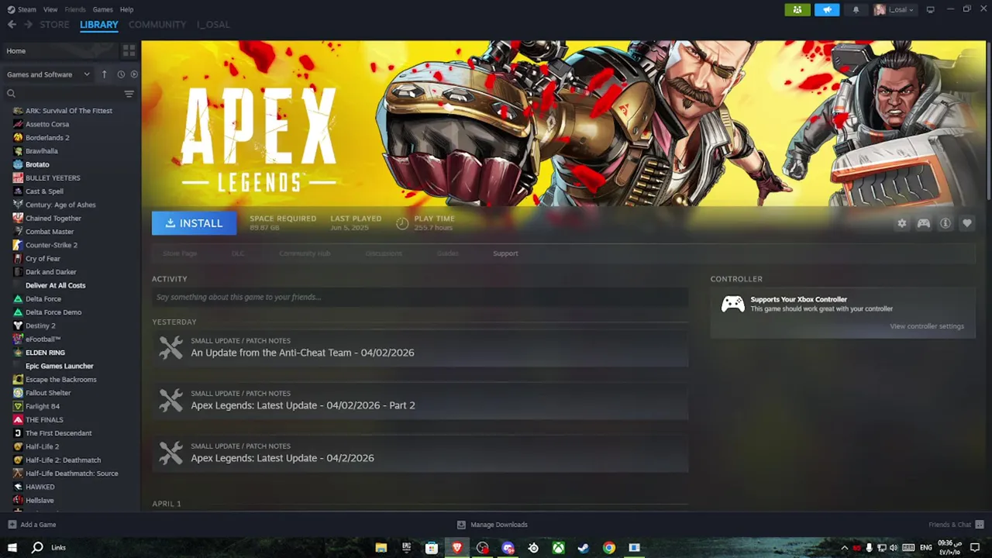
Task: Open the library advanced filter lines icon
Action: [129, 94]
